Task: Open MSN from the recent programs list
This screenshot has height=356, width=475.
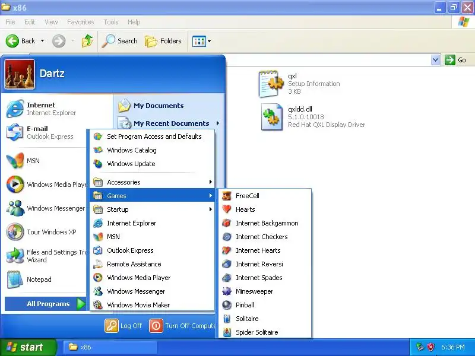Action: pos(46,160)
